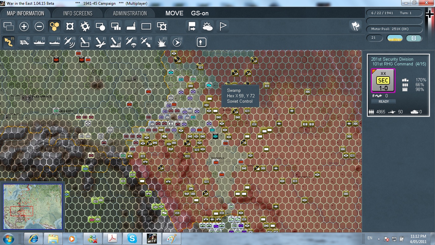This screenshot has height=245, width=435.
Task: Zoom in with the plus icon
Action: coord(24,26)
